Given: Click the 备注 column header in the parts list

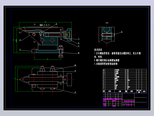Looking at the screenshot, I should tap(144, 91).
